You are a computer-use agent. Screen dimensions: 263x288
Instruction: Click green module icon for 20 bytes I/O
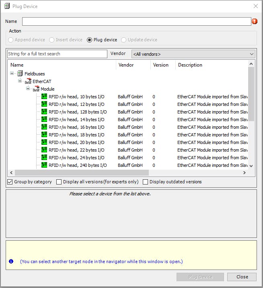[x=44, y=142]
